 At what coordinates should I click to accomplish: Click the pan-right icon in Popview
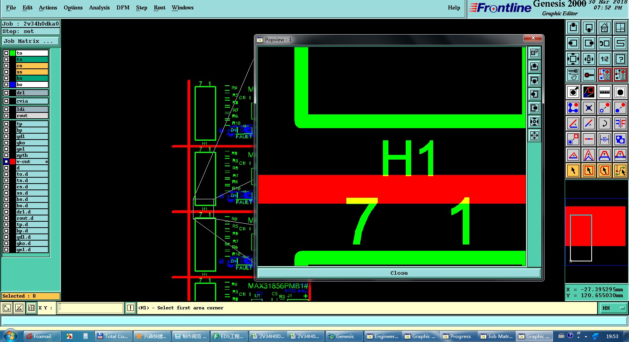(x=534, y=108)
